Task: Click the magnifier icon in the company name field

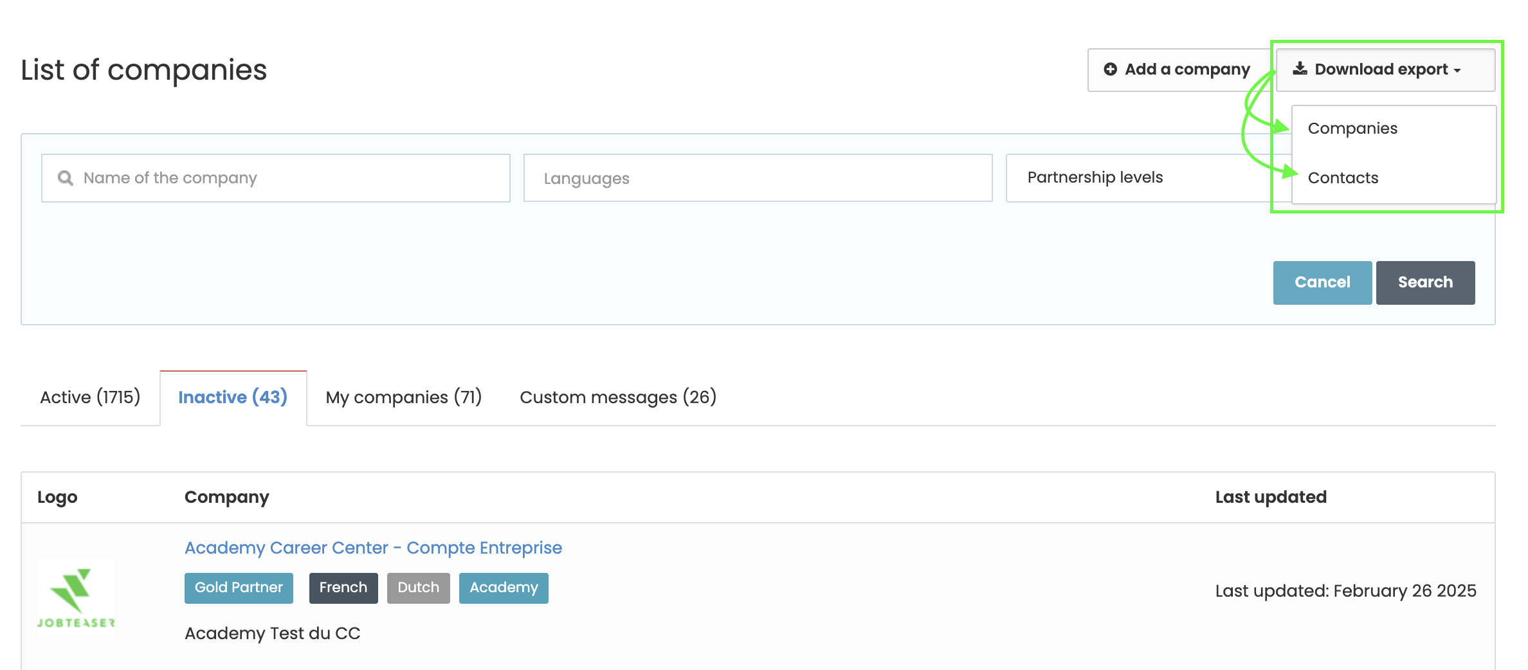Action: (x=66, y=178)
